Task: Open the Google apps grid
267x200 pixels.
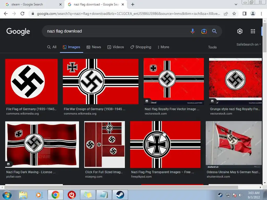Action: [x=253, y=31]
